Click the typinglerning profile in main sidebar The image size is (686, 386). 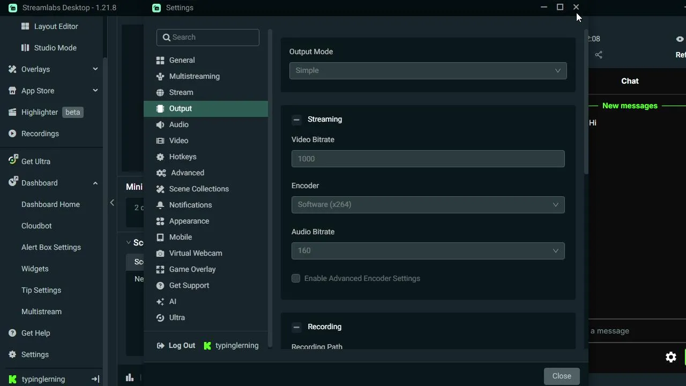38,379
